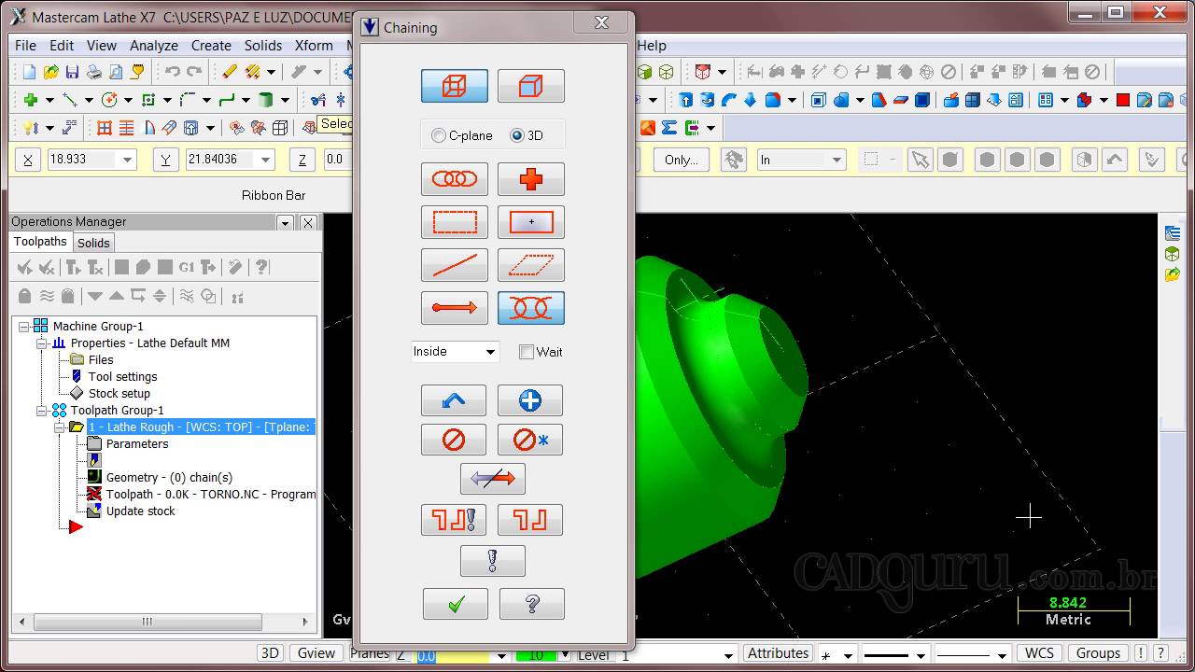Click the WCS status bar button
This screenshot has height=672, width=1195.
tap(1039, 653)
